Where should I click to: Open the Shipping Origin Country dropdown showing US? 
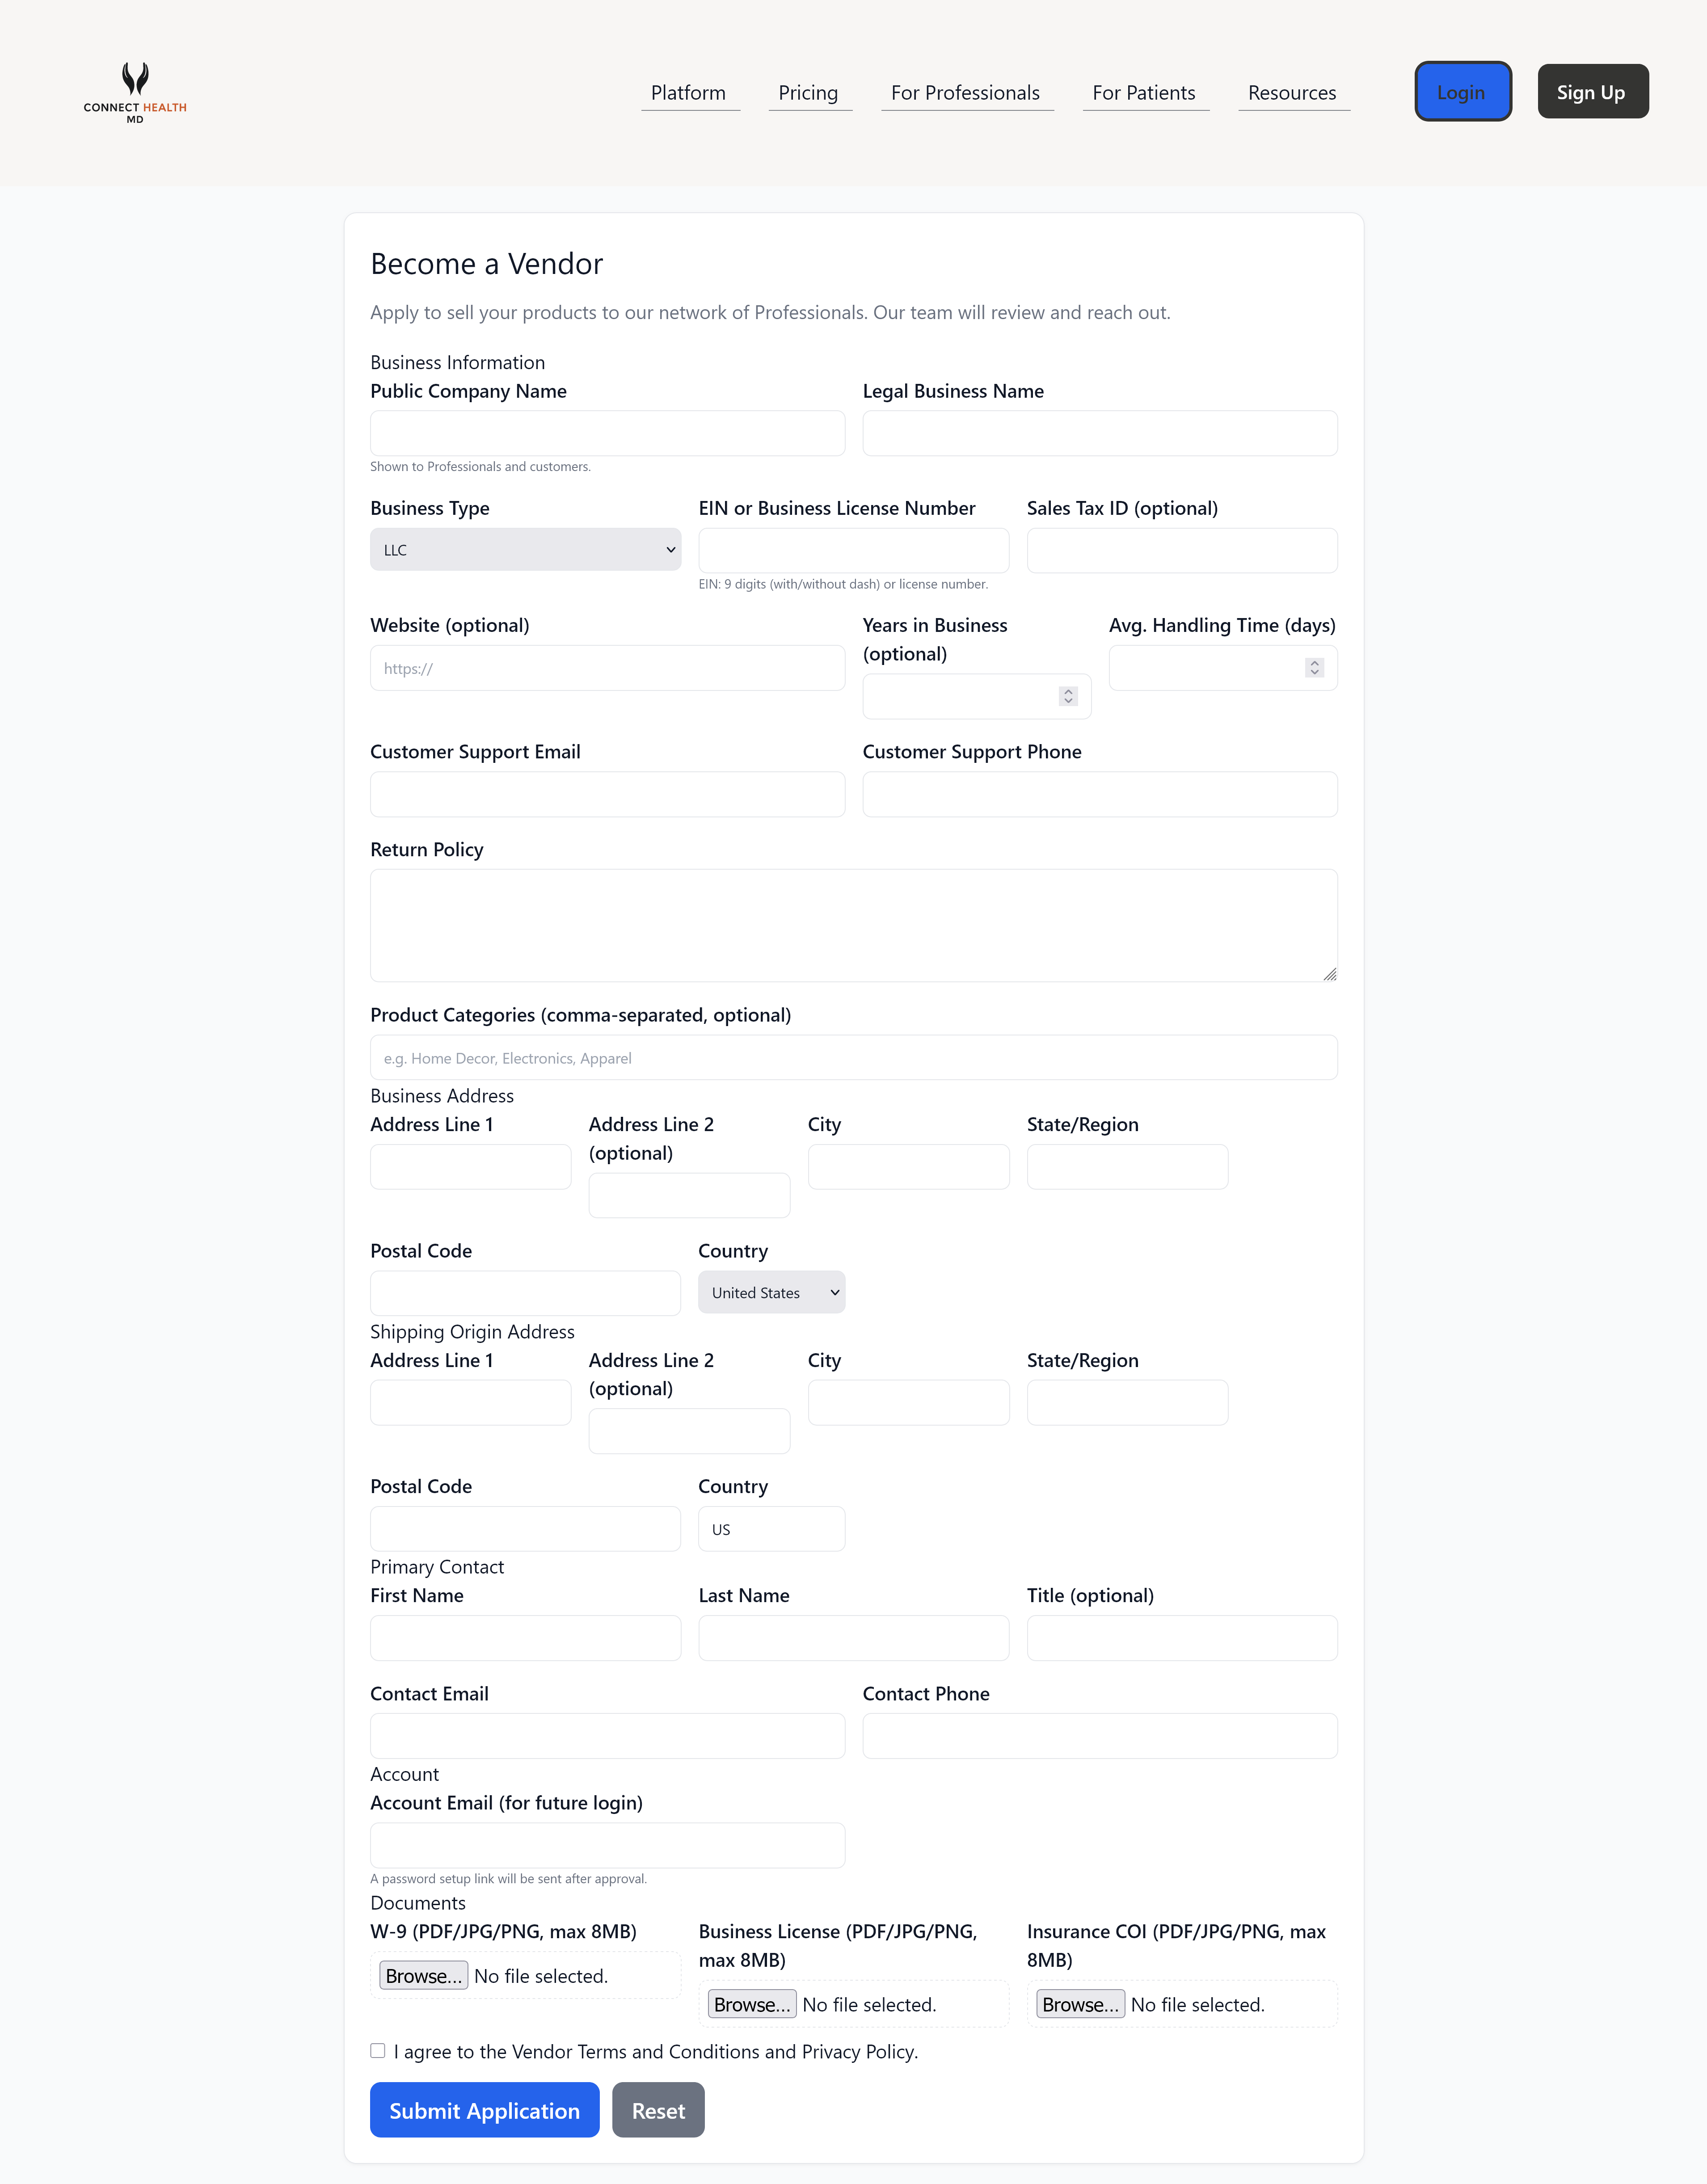pos(771,1528)
